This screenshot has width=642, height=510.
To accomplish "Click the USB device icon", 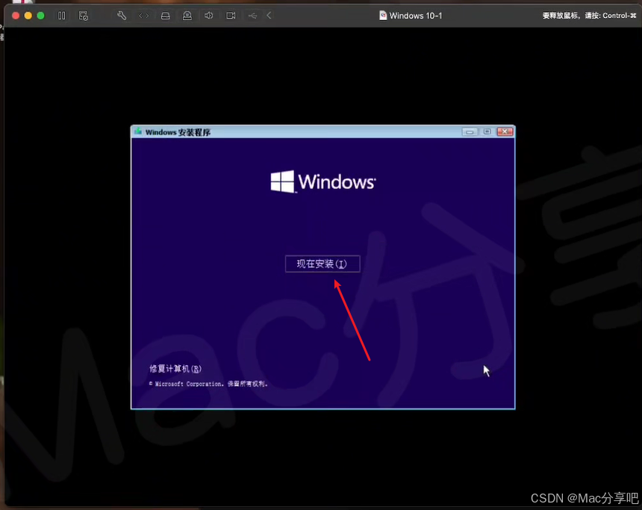I will [x=252, y=16].
